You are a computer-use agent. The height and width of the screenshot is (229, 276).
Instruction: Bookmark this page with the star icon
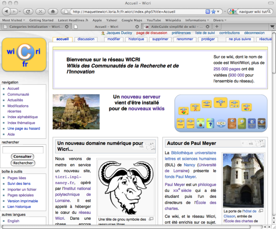tap(213, 12)
